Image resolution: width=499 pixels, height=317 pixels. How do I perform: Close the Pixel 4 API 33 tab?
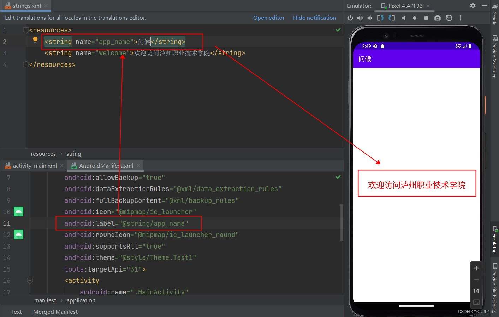[428, 6]
